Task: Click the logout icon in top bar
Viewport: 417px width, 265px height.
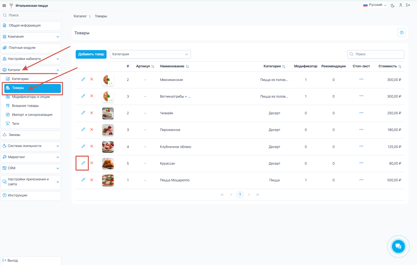Action: (408, 5)
